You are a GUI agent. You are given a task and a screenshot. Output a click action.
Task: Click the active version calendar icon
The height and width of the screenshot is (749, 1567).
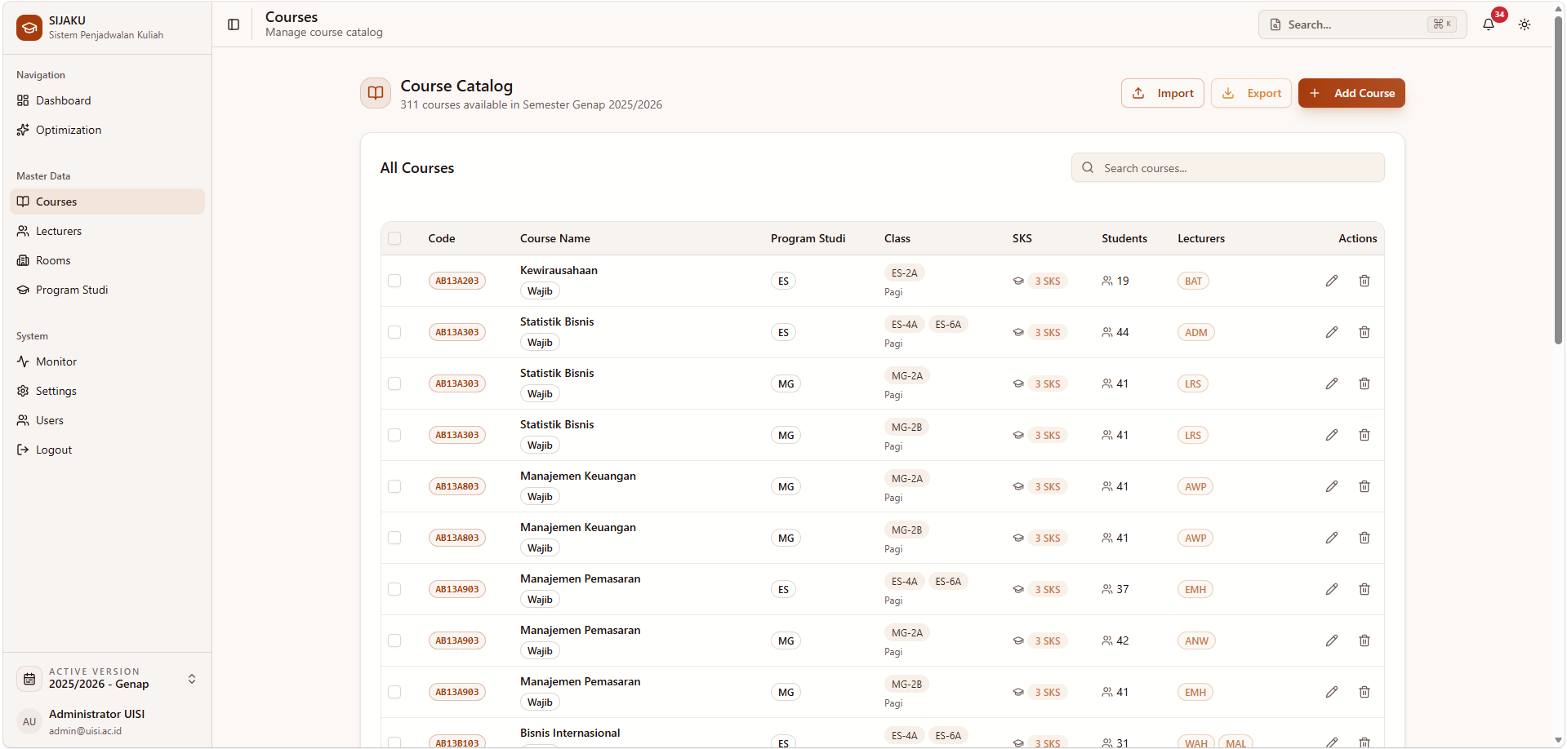(29, 679)
